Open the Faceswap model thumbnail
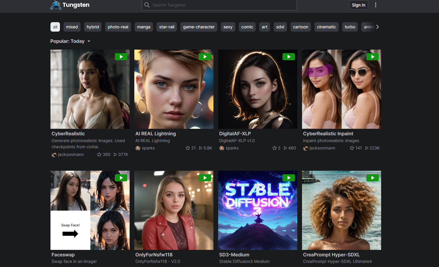This screenshot has height=267, width=439. coord(90,210)
